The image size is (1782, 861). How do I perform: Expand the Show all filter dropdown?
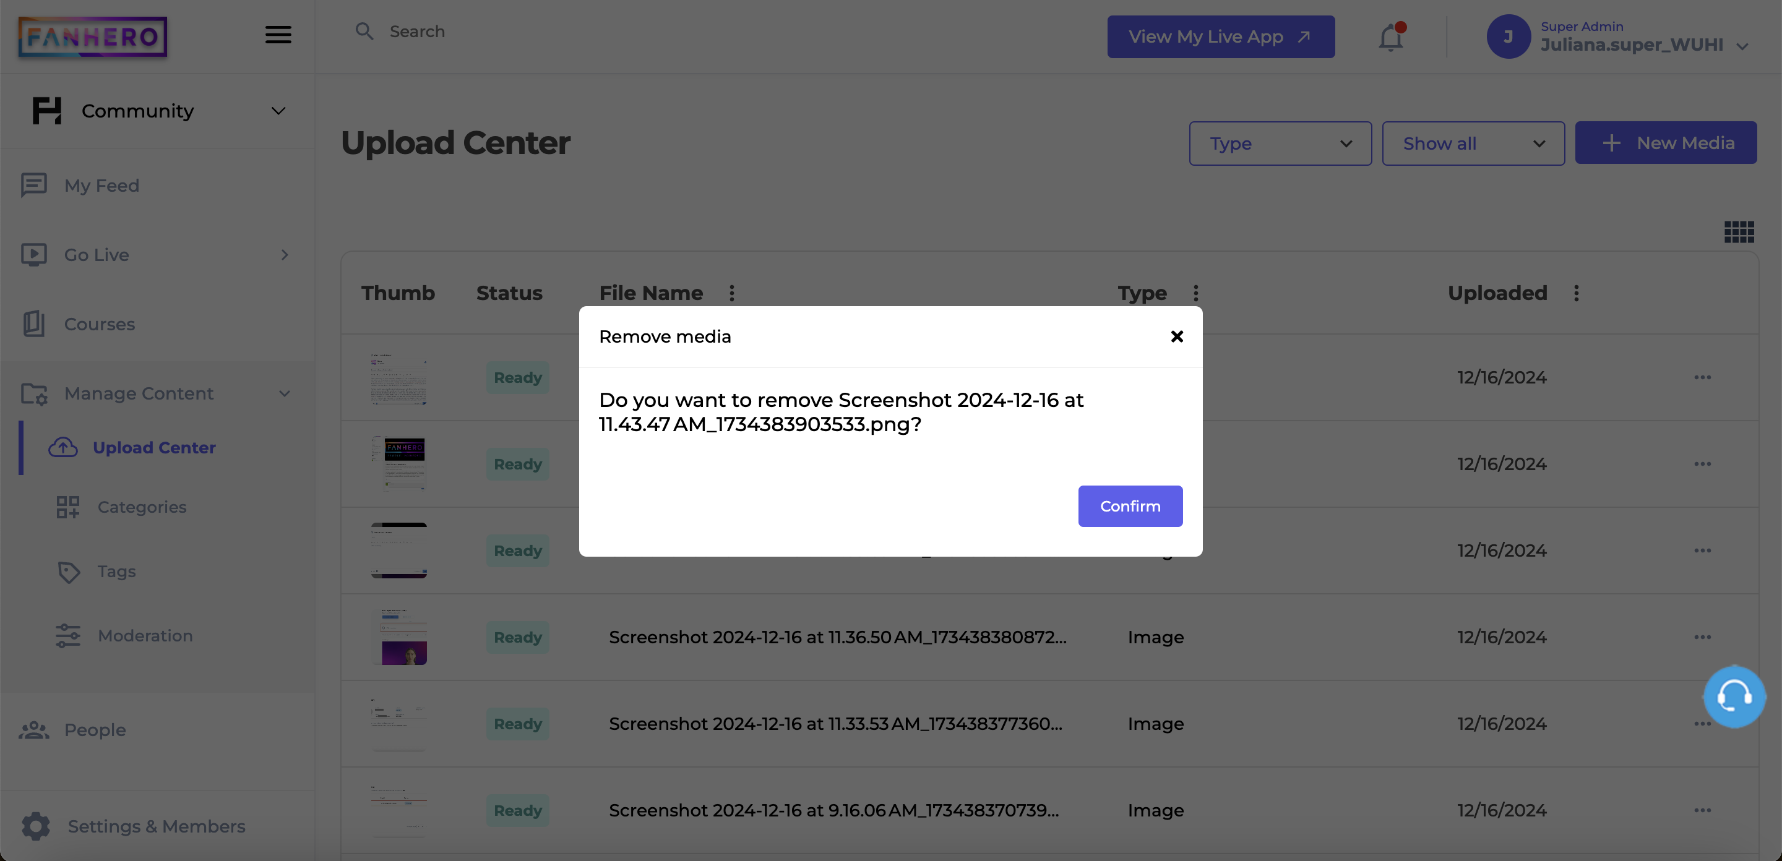click(1473, 143)
